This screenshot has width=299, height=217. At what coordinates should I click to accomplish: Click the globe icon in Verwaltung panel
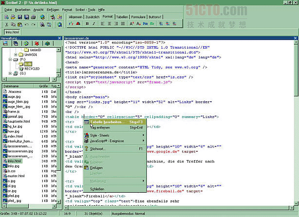[26, 43]
